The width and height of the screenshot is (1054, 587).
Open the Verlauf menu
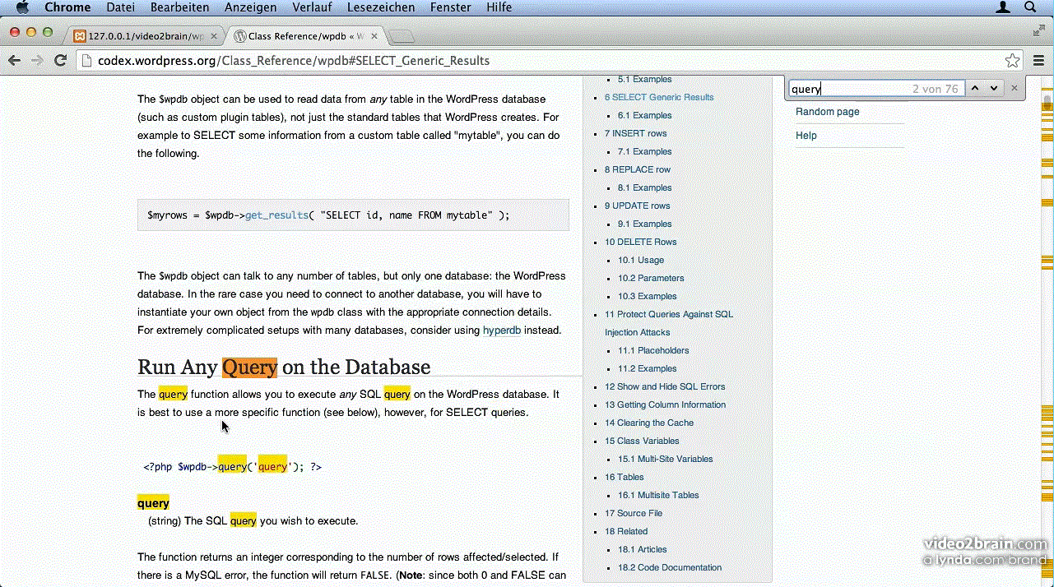312,7
